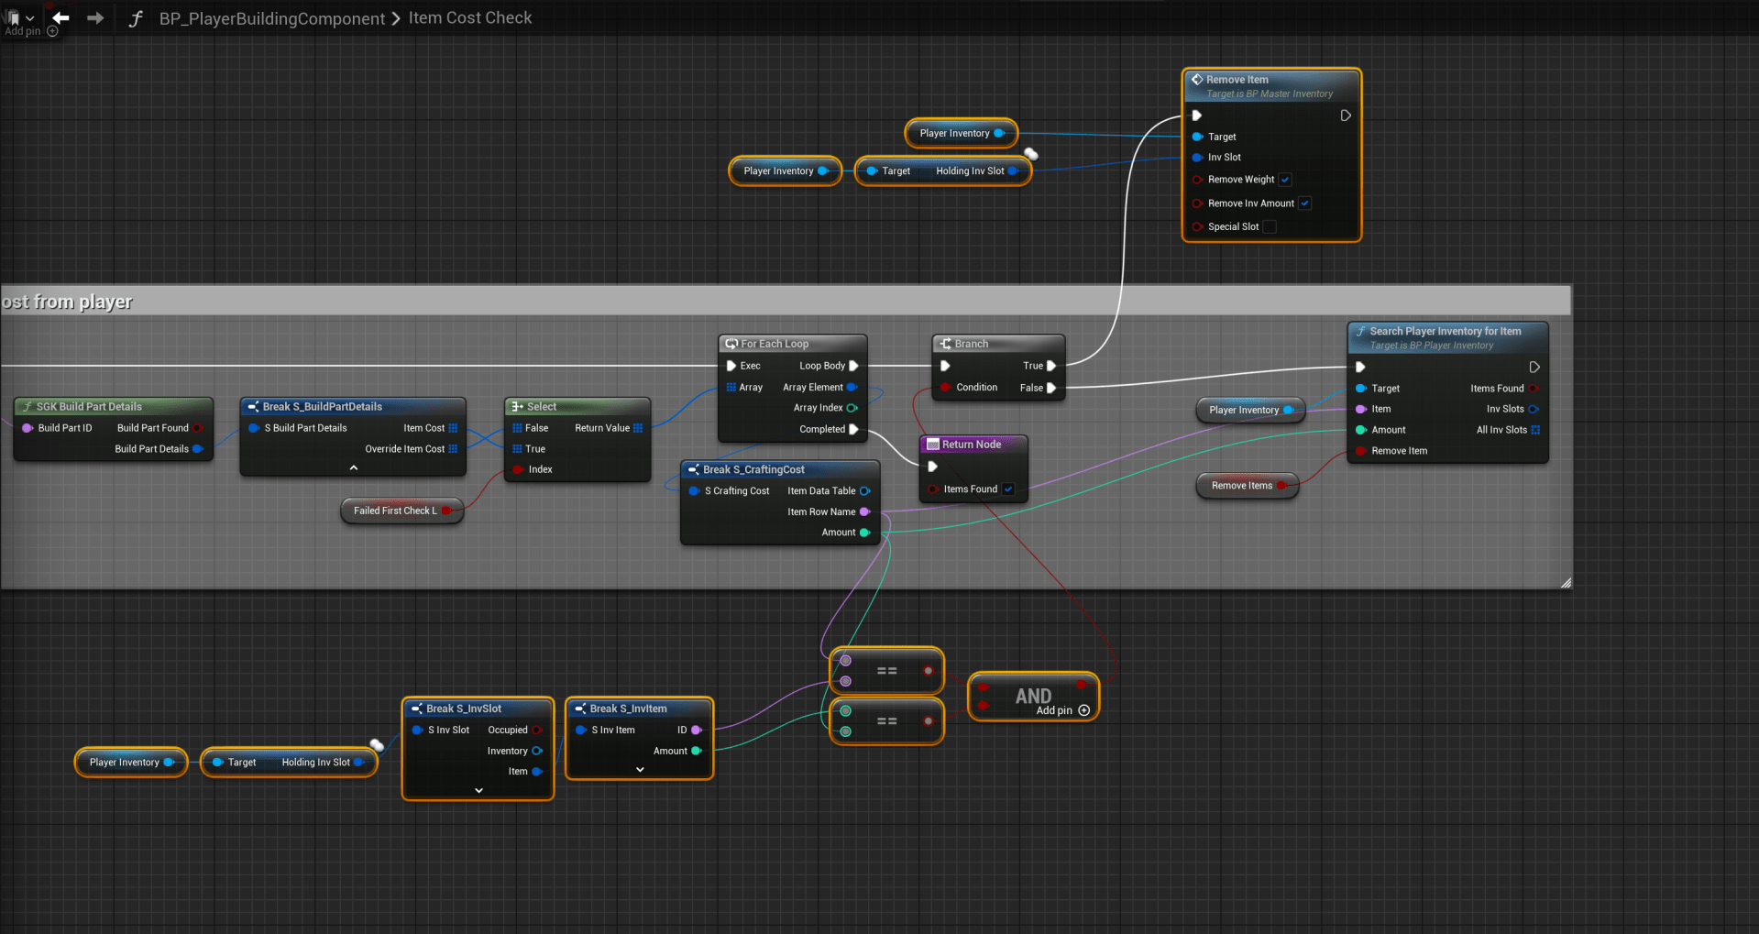The height and width of the screenshot is (934, 1759).
Task: Expand the Break S_InvSlot node pins
Action: 478,790
